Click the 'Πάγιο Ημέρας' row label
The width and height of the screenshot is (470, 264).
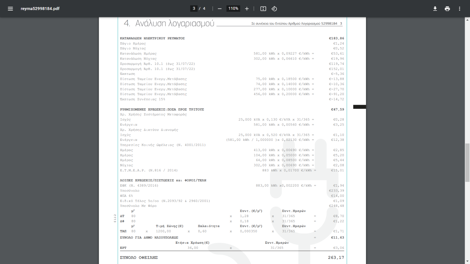133,43
